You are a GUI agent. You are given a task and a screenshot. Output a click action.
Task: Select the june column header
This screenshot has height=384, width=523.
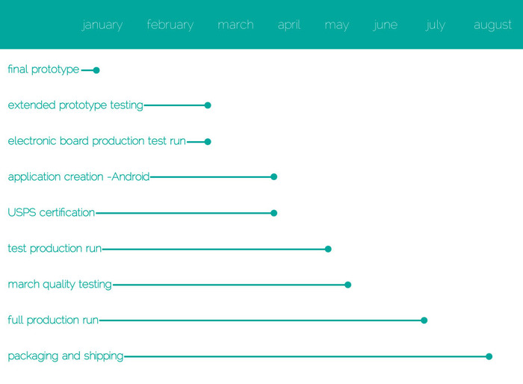coord(386,25)
